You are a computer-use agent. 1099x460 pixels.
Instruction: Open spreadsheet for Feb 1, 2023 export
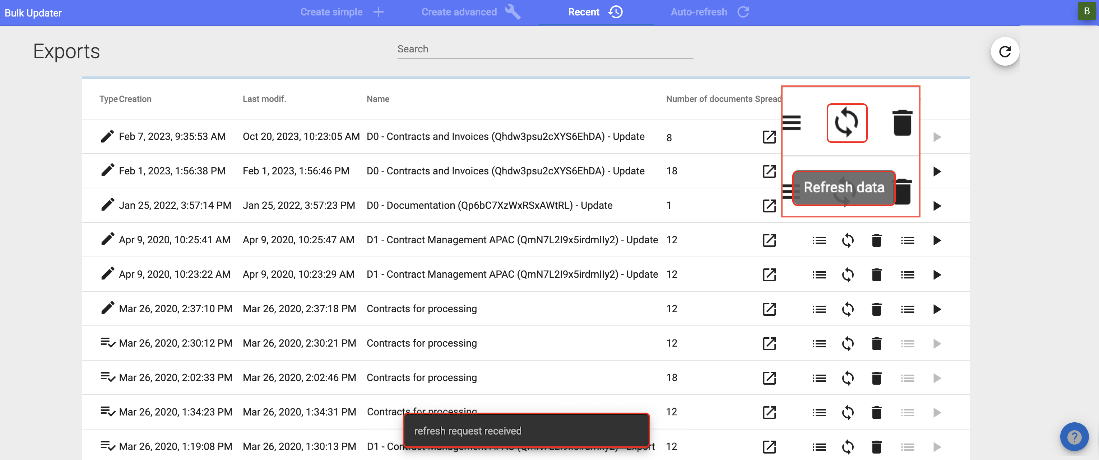769,172
